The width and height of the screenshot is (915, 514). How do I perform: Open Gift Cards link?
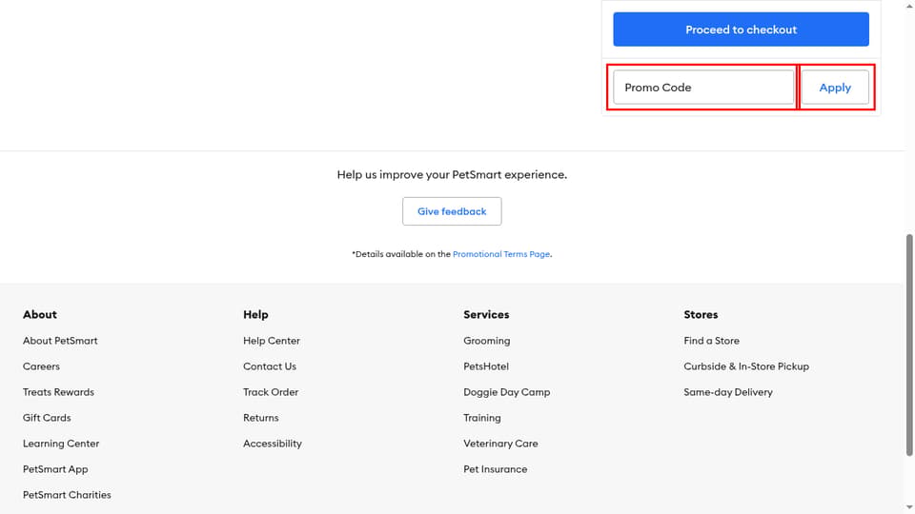(x=47, y=417)
